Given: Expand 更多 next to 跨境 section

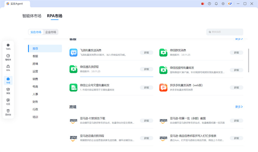Looking at the screenshot, I should click(239, 107).
